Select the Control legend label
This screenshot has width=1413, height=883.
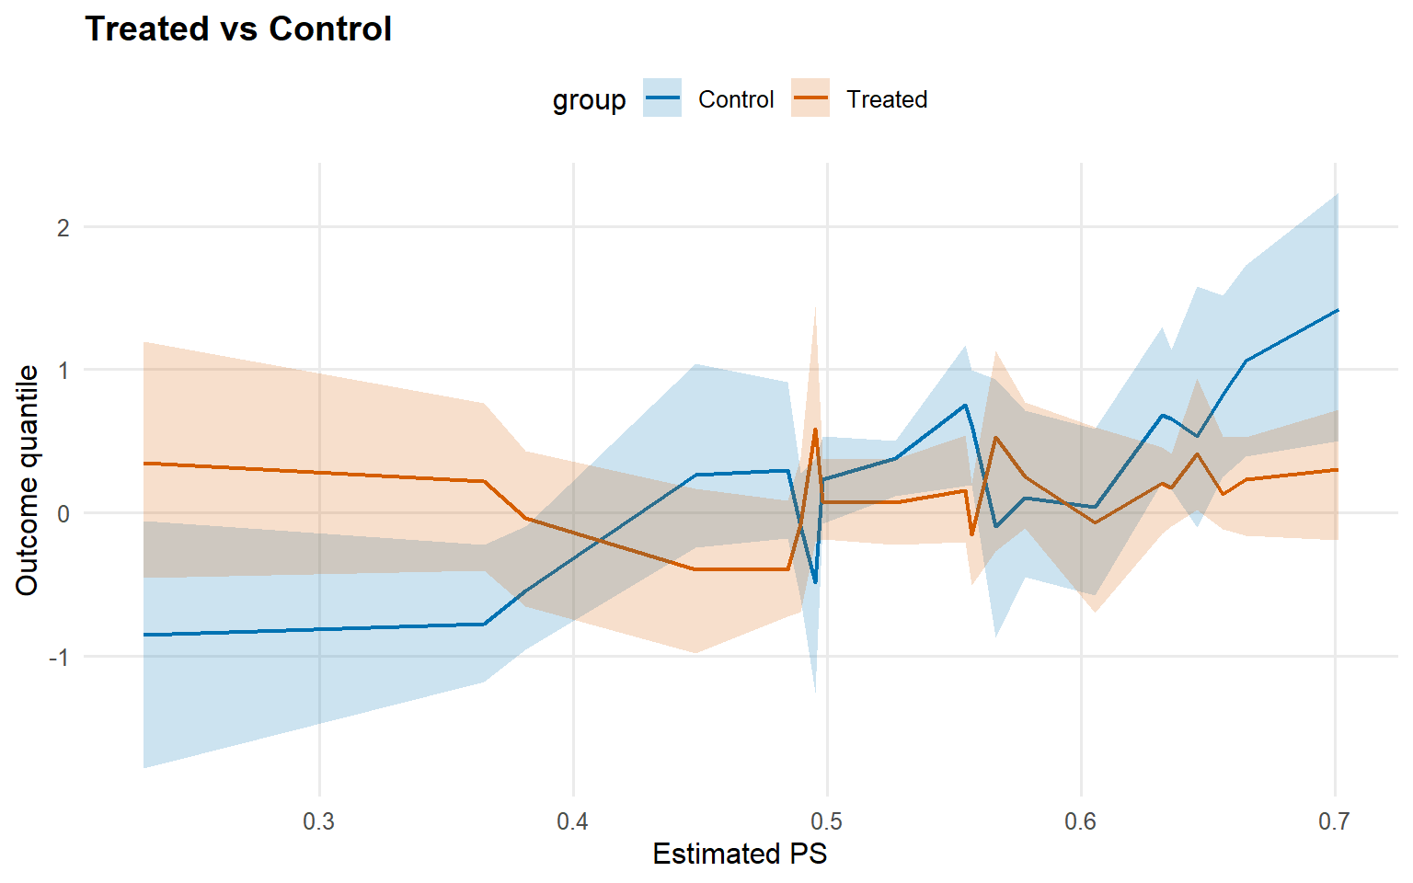coord(736,99)
